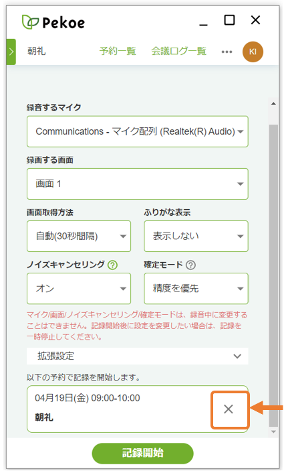Open the 録音するマイク dropdown
Screen dimensions: 286x471
click(138, 131)
